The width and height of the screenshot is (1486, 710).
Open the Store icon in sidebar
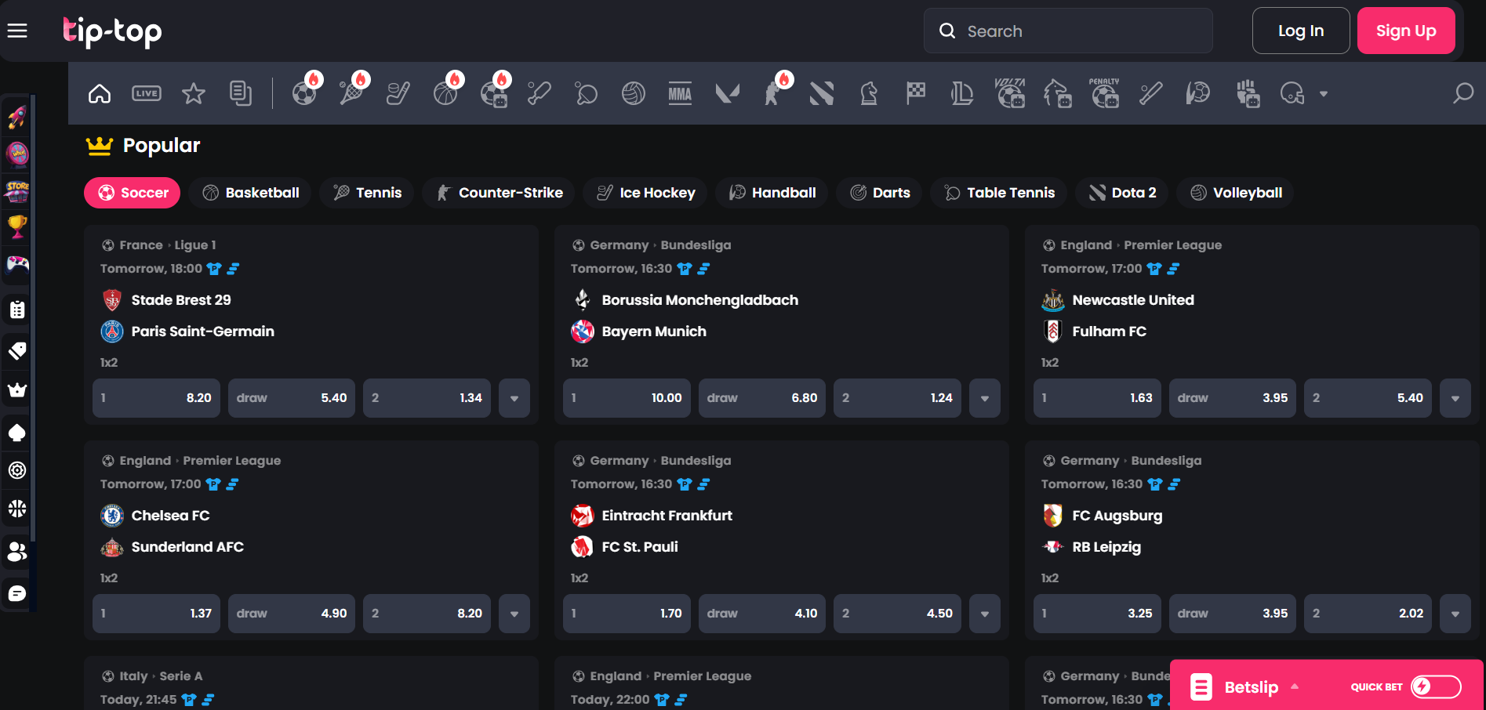coord(17,190)
